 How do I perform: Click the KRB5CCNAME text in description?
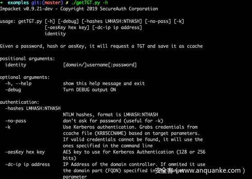click(110, 133)
